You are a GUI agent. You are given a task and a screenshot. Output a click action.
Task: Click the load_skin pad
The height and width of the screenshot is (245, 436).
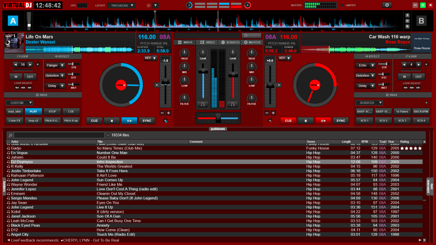(x=14, y=111)
